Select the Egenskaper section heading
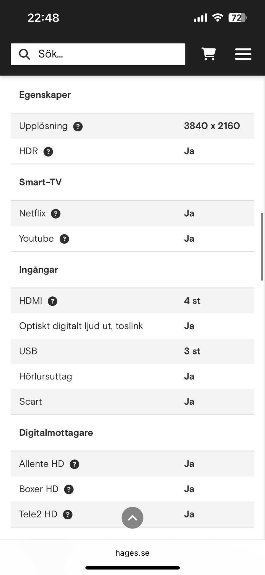 click(x=45, y=95)
